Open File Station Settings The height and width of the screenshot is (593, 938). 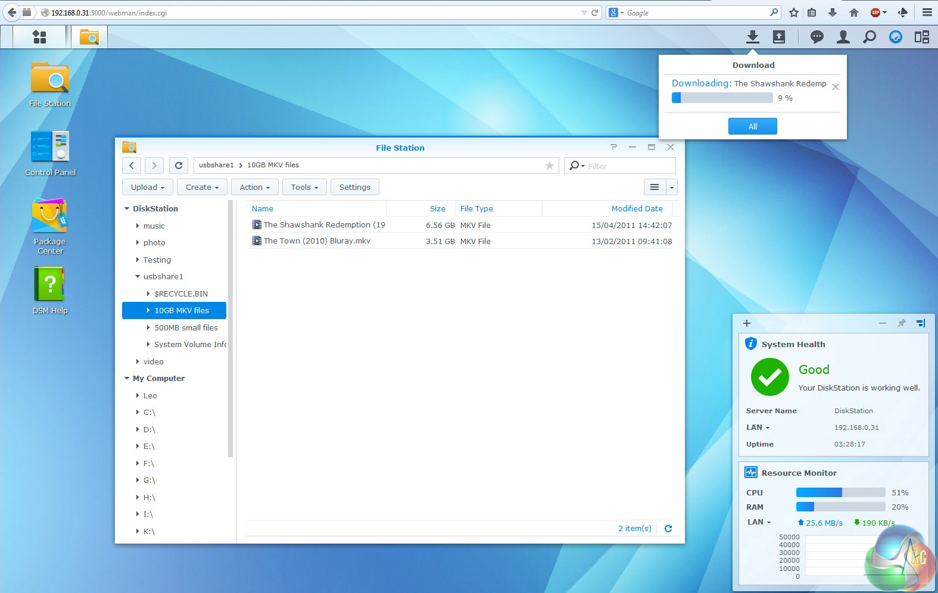click(x=354, y=187)
